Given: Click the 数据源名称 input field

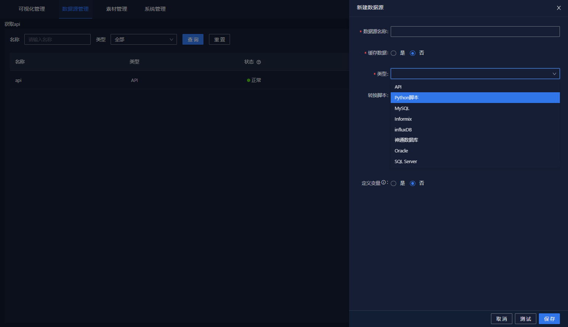Looking at the screenshot, I should [475, 31].
